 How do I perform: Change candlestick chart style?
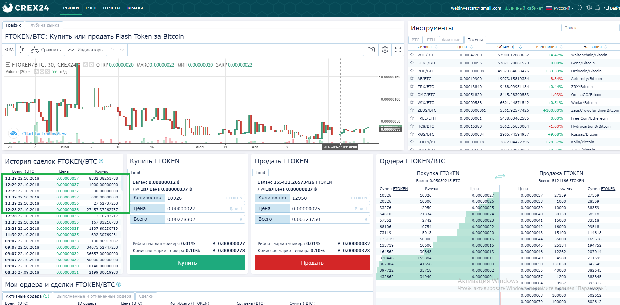tap(22, 50)
